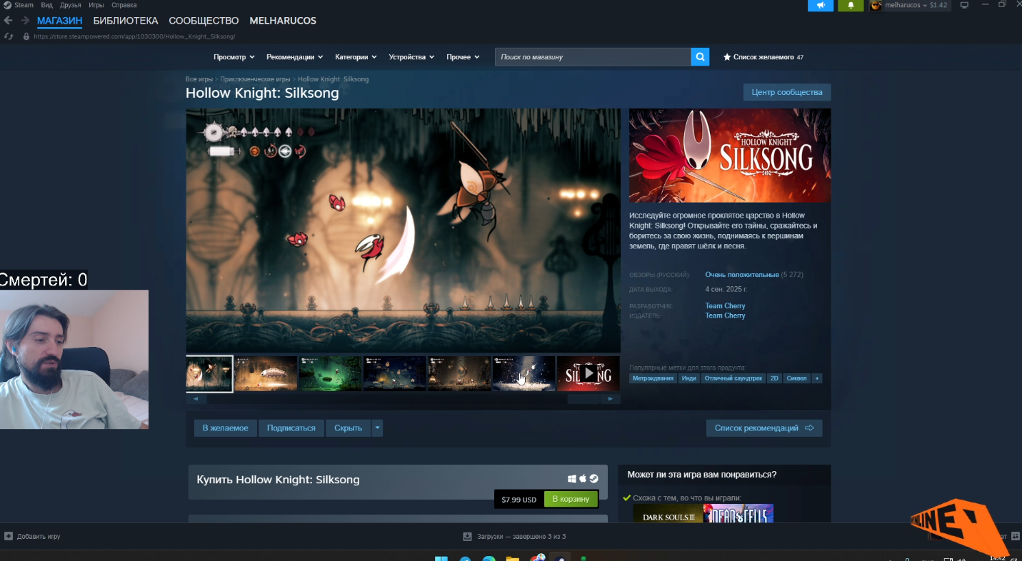Viewport: 1022px width, 561px height.
Task: Select the Инди tag
Action: click(689, 378)
